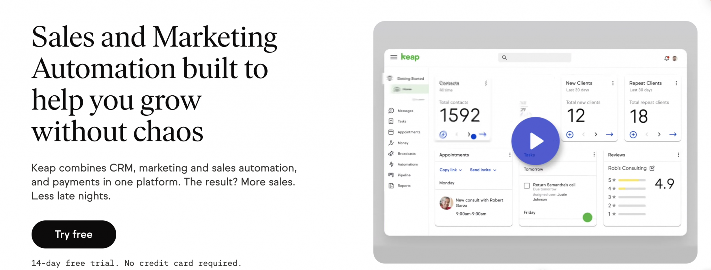Image resolution: width=711 pixels, height=270 pixels.
Task: Click the search field in Keap header
Action: coord(535,58)
